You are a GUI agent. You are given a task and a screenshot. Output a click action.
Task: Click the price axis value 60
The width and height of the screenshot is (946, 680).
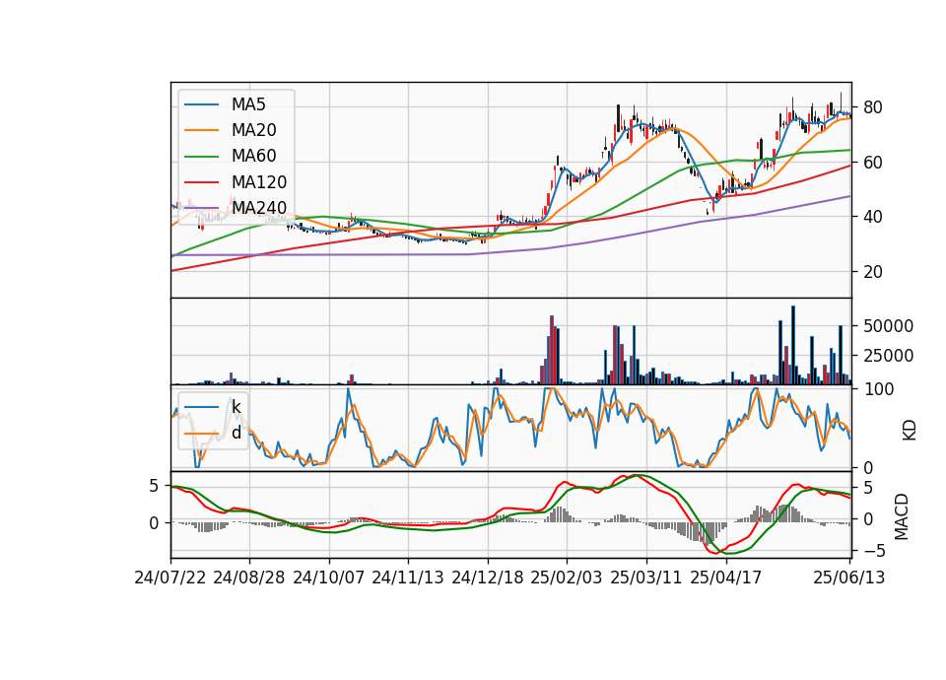tap(872, 163)
